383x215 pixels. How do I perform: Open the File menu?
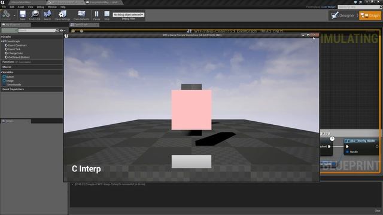(x=4, y=7)
